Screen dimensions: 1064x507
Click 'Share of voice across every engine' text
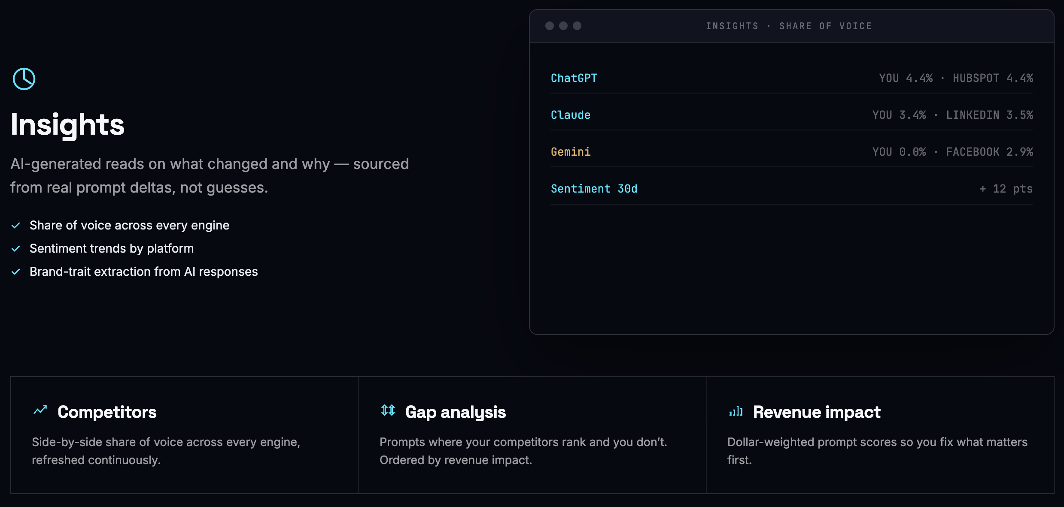pos(130,226)
